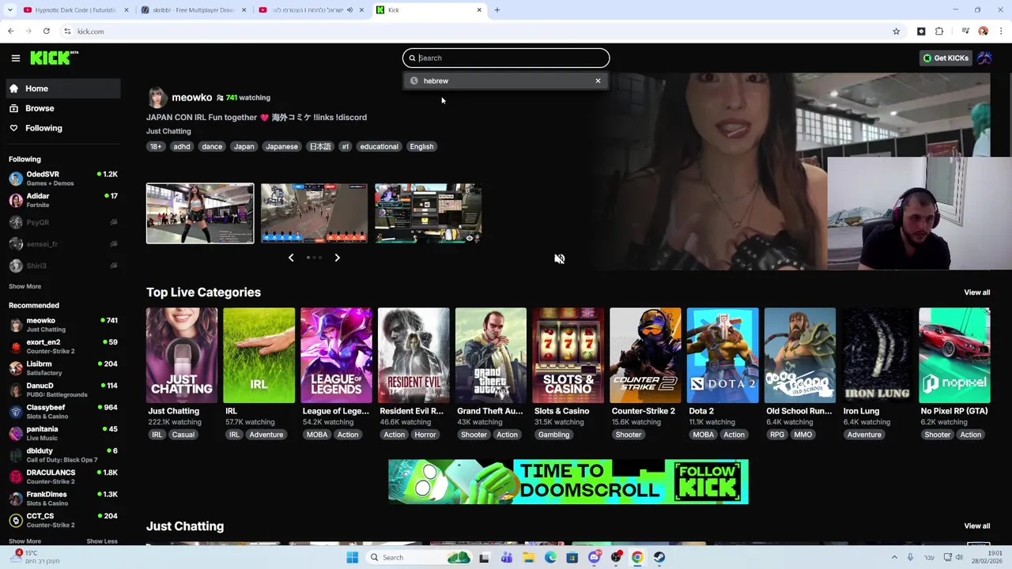Select the educational stream tag
Screen dimensions: 1012x569
[x=379, y=146]
